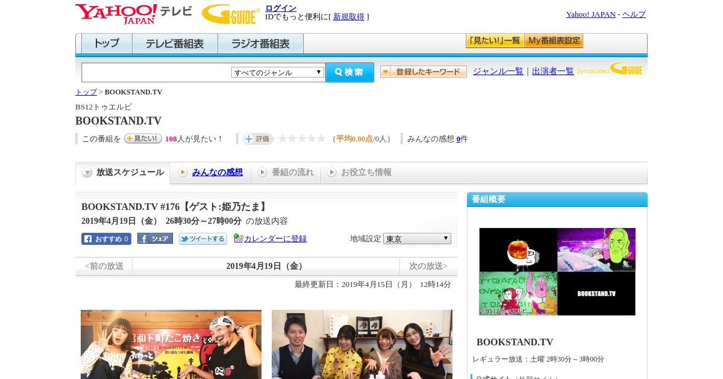Select the 放送スケジュール tab
Screen dimensions: 723x379
[122, 173]
